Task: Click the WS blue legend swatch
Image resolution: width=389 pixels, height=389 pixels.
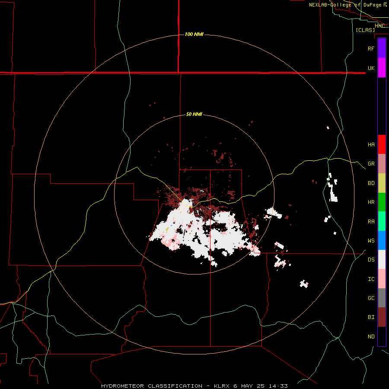Action: point(382,240)
